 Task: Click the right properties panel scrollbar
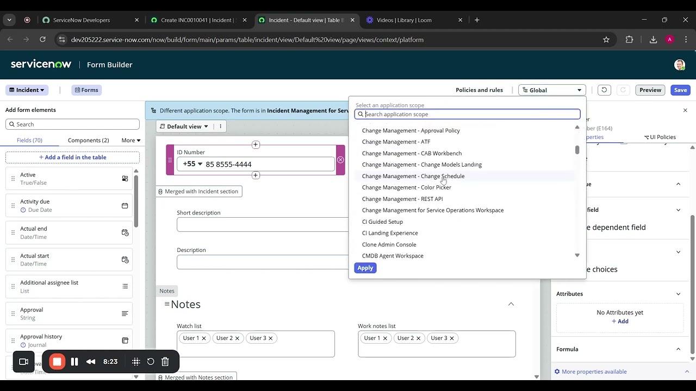(692, 283)
